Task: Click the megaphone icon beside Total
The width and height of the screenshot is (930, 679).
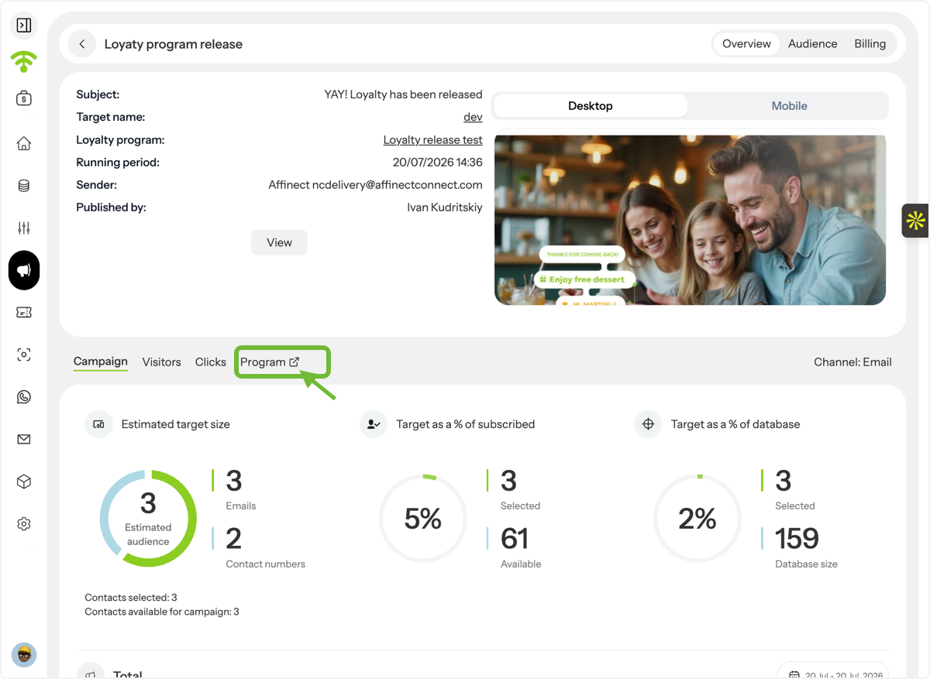Action: (91, 674)
